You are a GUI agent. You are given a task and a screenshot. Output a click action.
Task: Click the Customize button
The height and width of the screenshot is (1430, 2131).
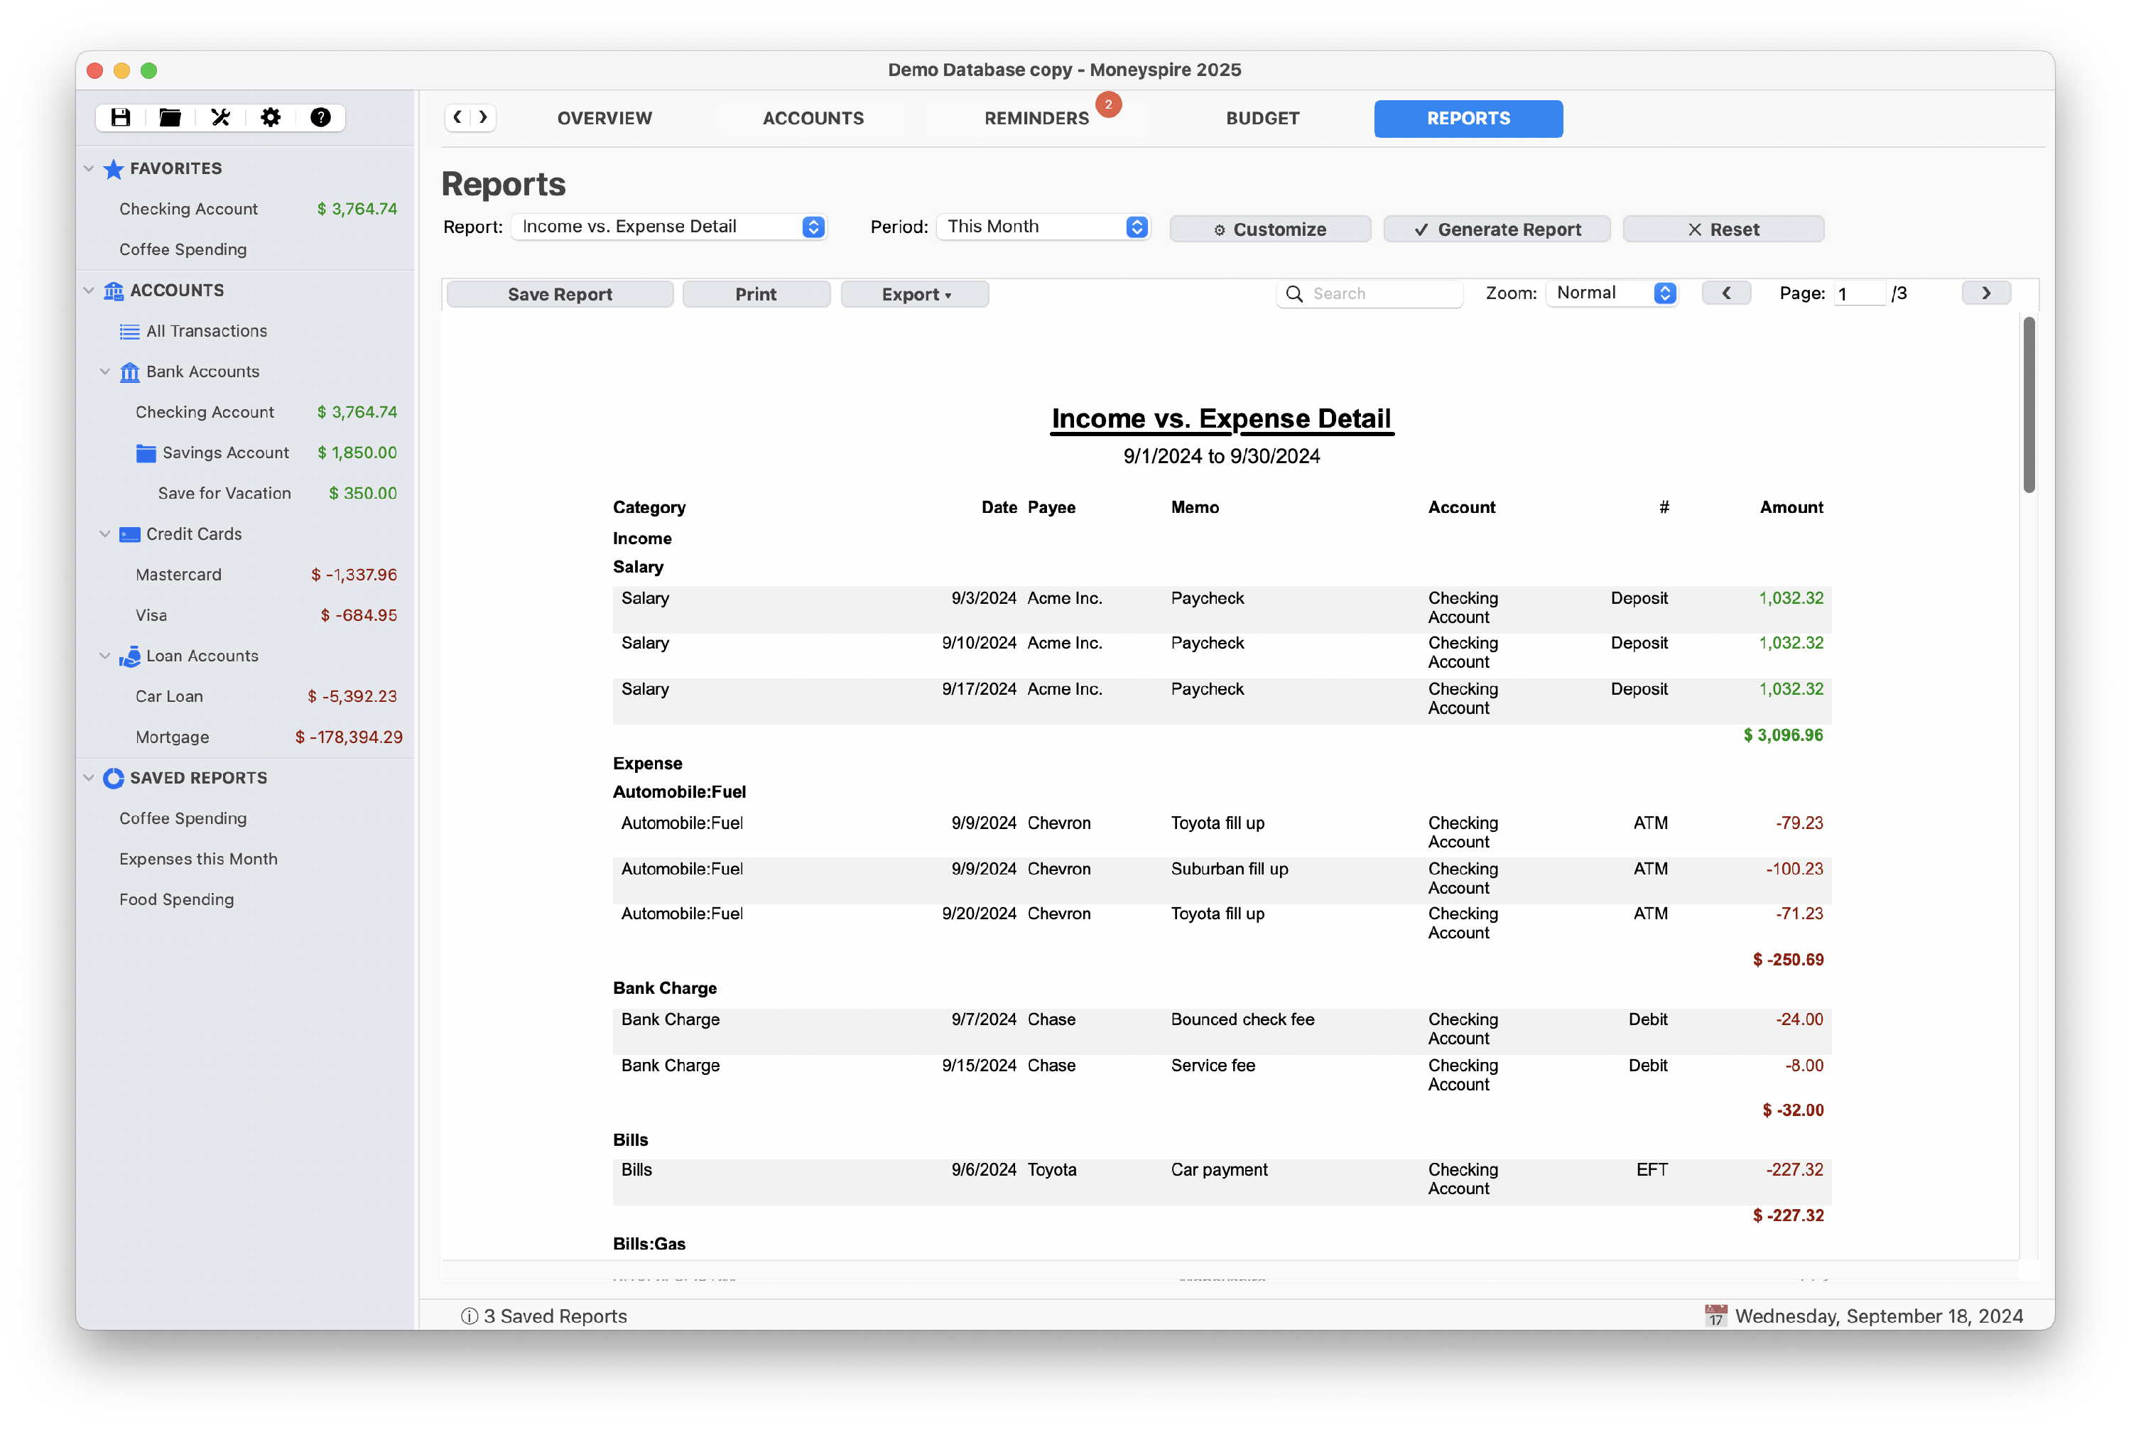[1269, 230]
